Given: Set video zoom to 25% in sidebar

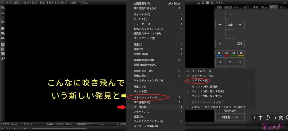Looking at the screenshot, I should coord(3,8).
